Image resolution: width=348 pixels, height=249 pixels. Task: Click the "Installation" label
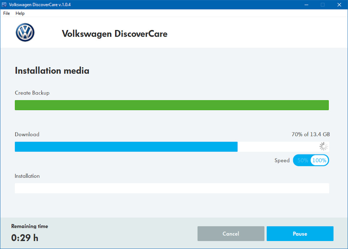click(27, 176)
